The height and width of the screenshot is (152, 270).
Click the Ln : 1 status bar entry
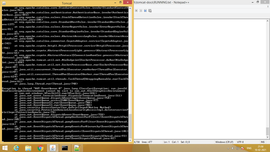pyautogui.click(x=167, y=142)
